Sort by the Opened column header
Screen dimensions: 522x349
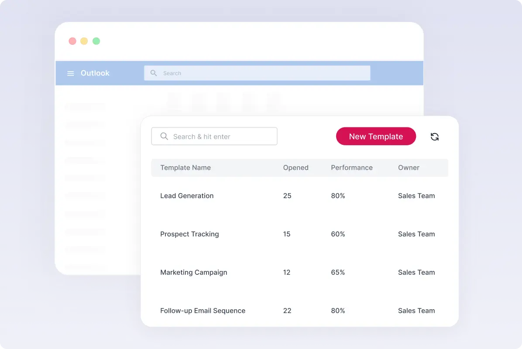295,168
